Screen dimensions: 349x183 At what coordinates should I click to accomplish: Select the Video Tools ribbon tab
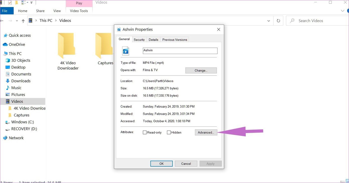coord(79,11)
